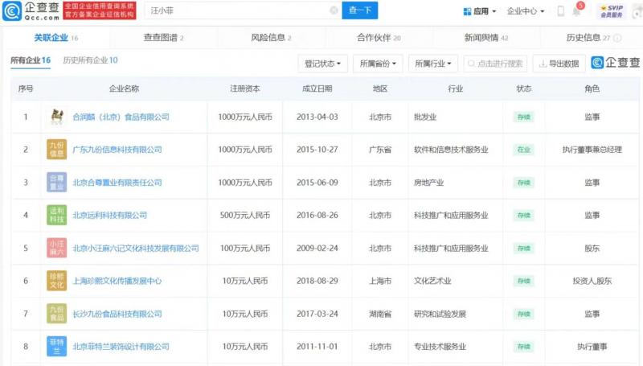Open the 企业中心 dropdown menu
The height and width of the screenshot is (366, 643).
coord(526,11)
